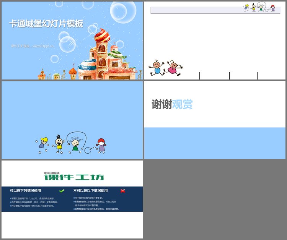Select the white content slide with jumping kids
Screen dimensions: 287x240
tap(215, 41)
